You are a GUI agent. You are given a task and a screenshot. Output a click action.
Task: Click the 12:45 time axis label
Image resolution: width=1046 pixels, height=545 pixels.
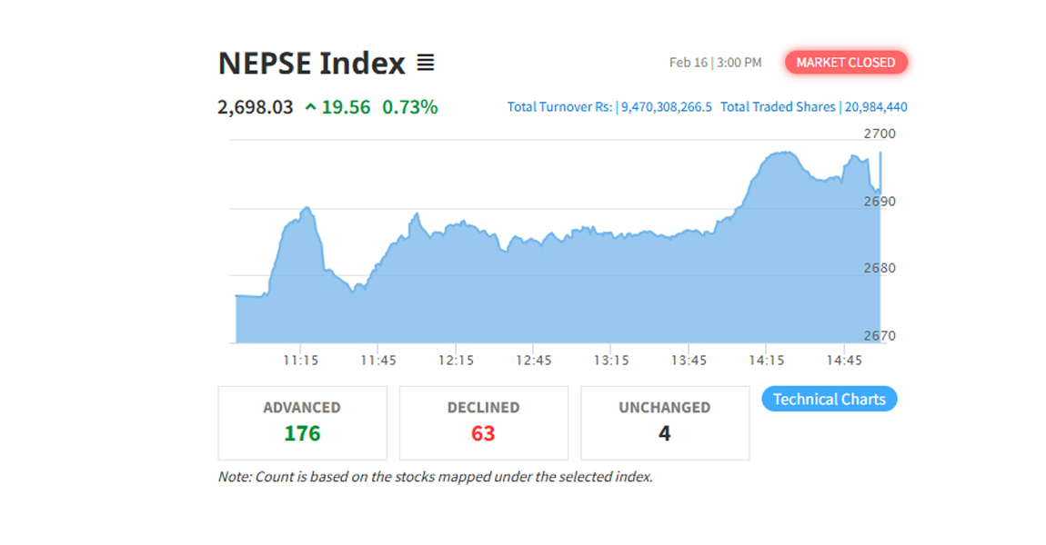tap(533, 361)
